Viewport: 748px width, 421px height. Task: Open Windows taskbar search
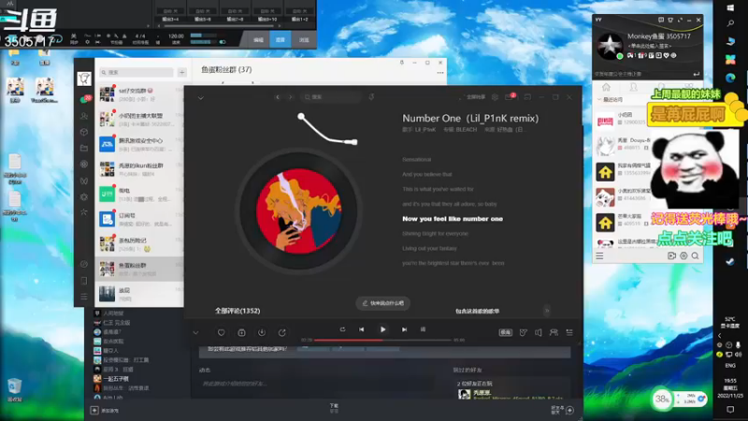click(x=730, y=23)
